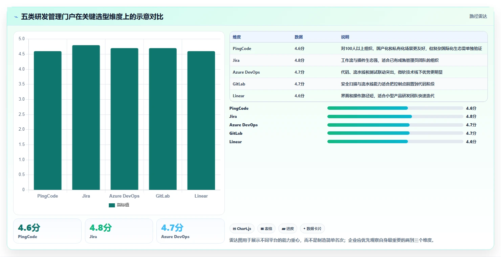Click the GitLab bar in the chart
This screenshot has height=257, width=501.
pyautogui.click(x=163, y=119)
